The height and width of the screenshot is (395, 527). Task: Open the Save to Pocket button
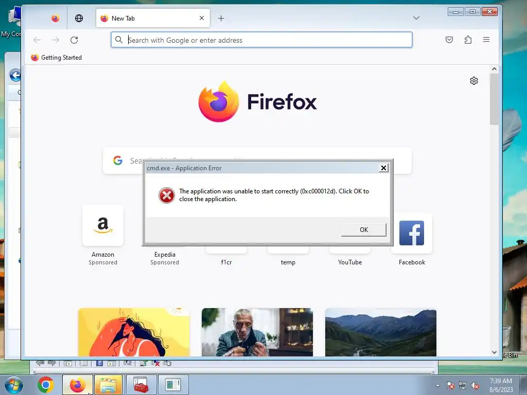[x=449, y=40]
